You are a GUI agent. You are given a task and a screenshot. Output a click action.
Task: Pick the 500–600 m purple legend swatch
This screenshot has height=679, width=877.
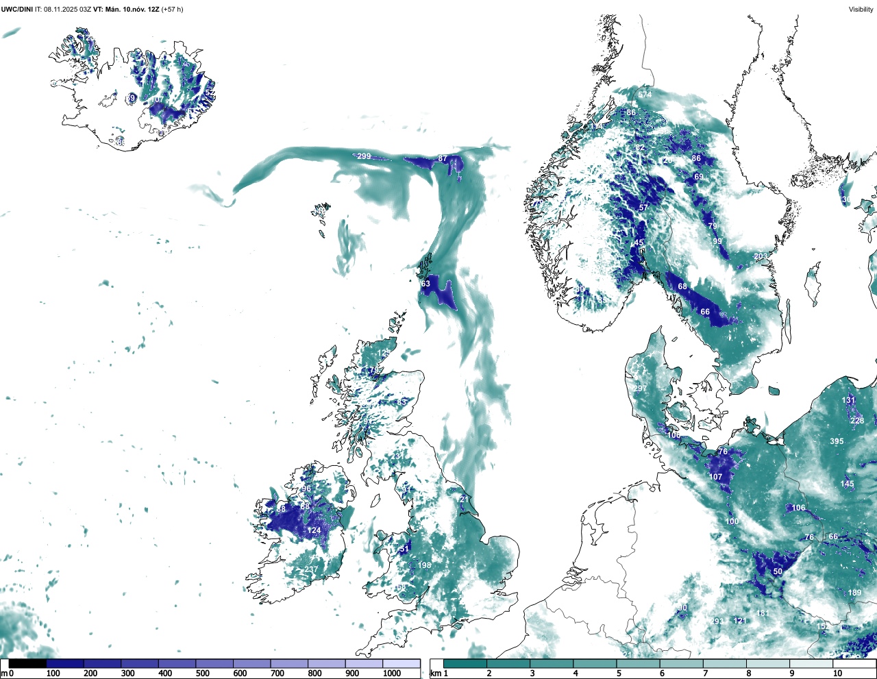coord(214,663)
